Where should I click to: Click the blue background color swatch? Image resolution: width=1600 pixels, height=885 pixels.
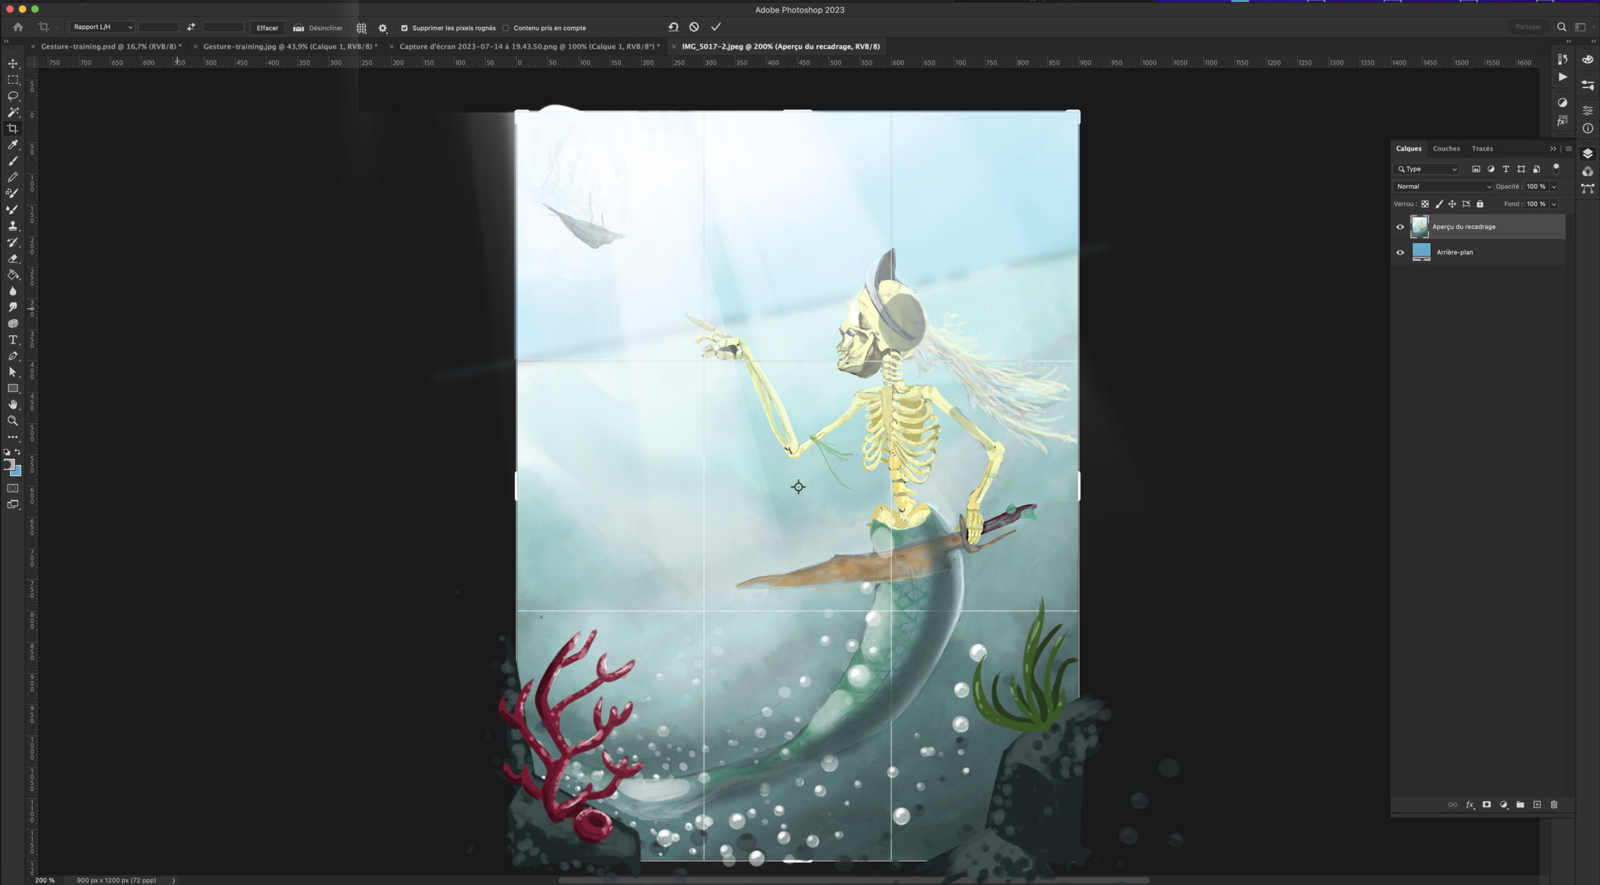tap(16, 471)
